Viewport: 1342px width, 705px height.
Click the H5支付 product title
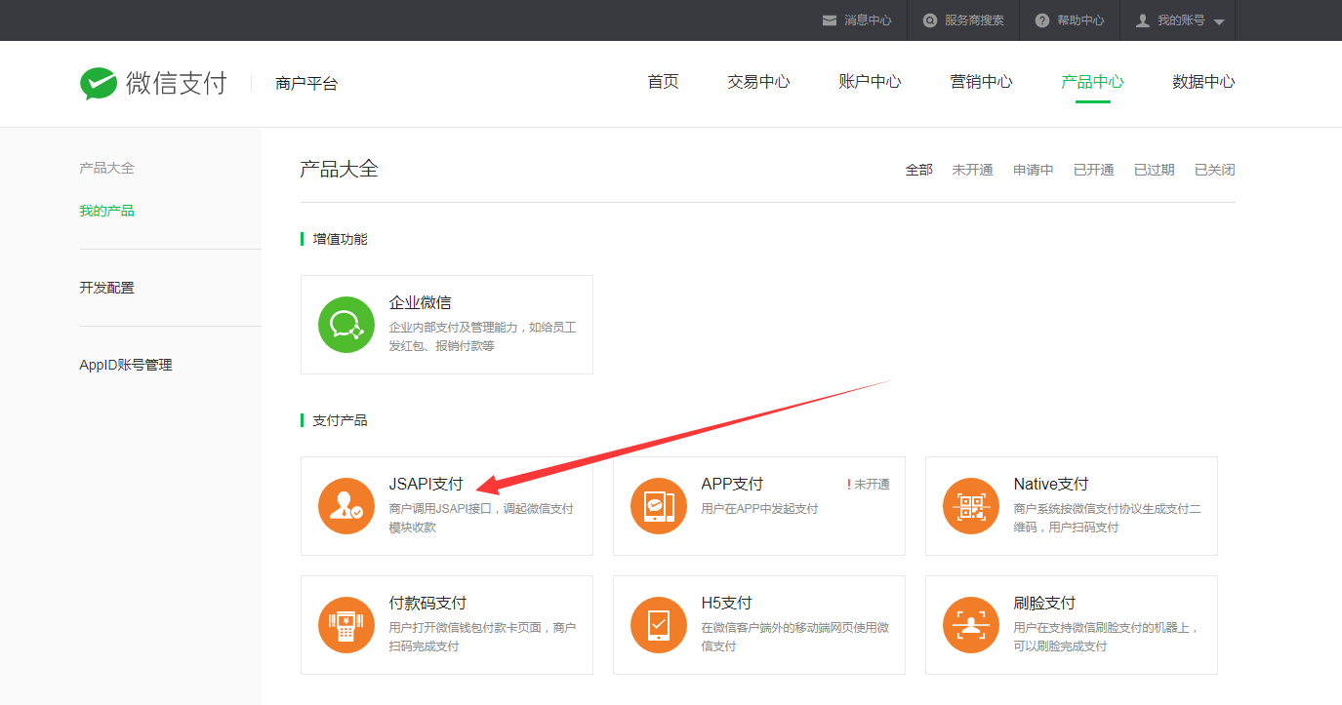[x=726, y=603]
